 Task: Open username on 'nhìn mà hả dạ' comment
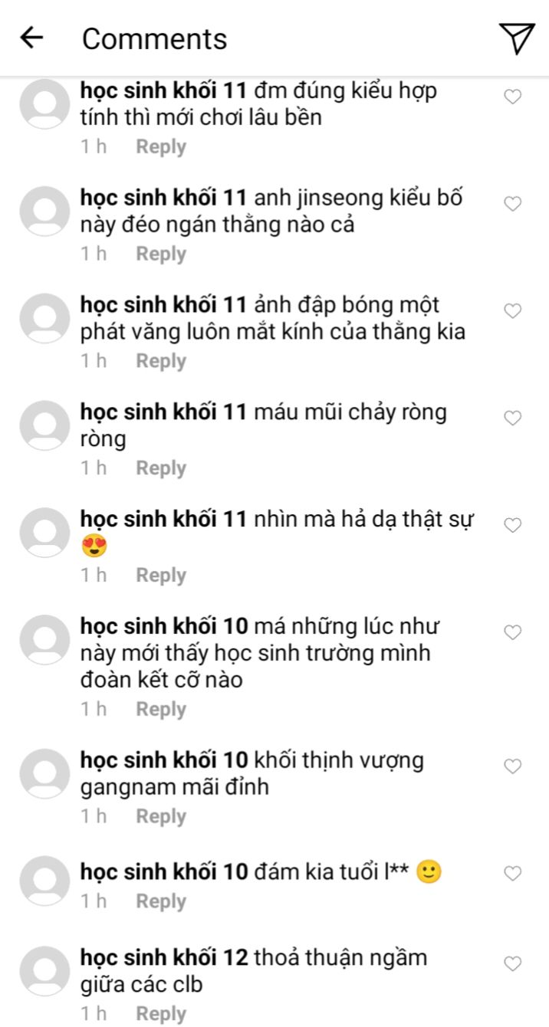(x=164, y=520)
